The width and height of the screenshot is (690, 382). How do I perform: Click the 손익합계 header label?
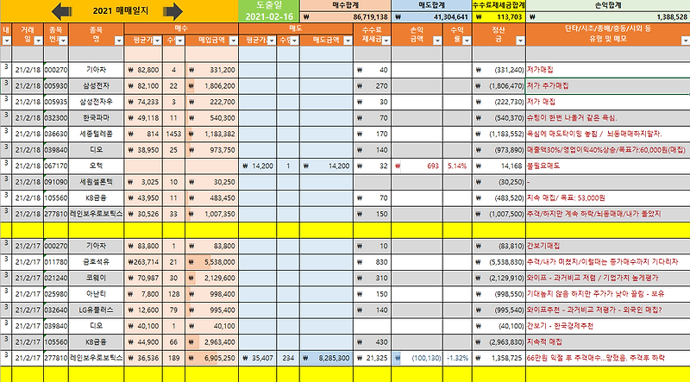(x=608, y=5)
